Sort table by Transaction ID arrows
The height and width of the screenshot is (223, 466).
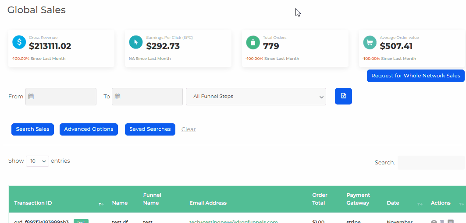(x=101, y=204)
